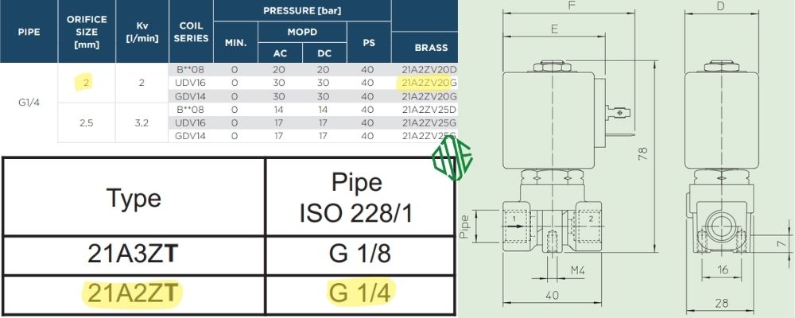Click the PRESSURE [bar] header

pyautogui.click(x=302, y=11)
